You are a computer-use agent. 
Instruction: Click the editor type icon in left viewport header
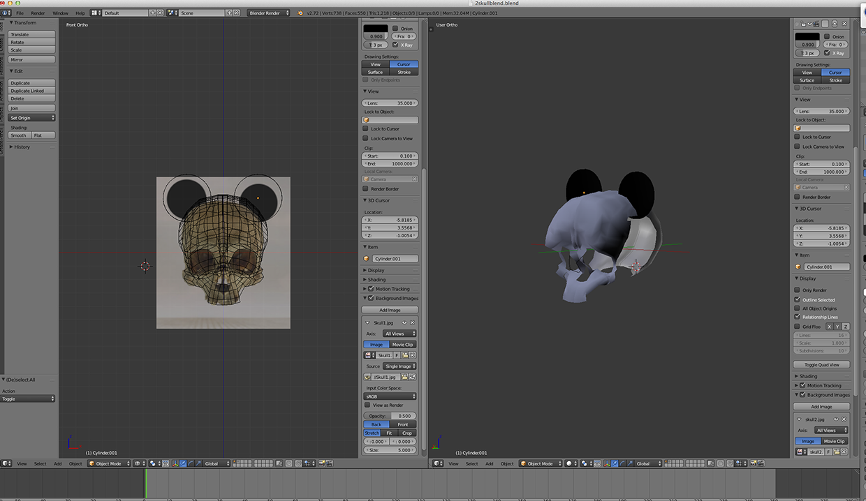pyautogui.click(x=6, y=463)
